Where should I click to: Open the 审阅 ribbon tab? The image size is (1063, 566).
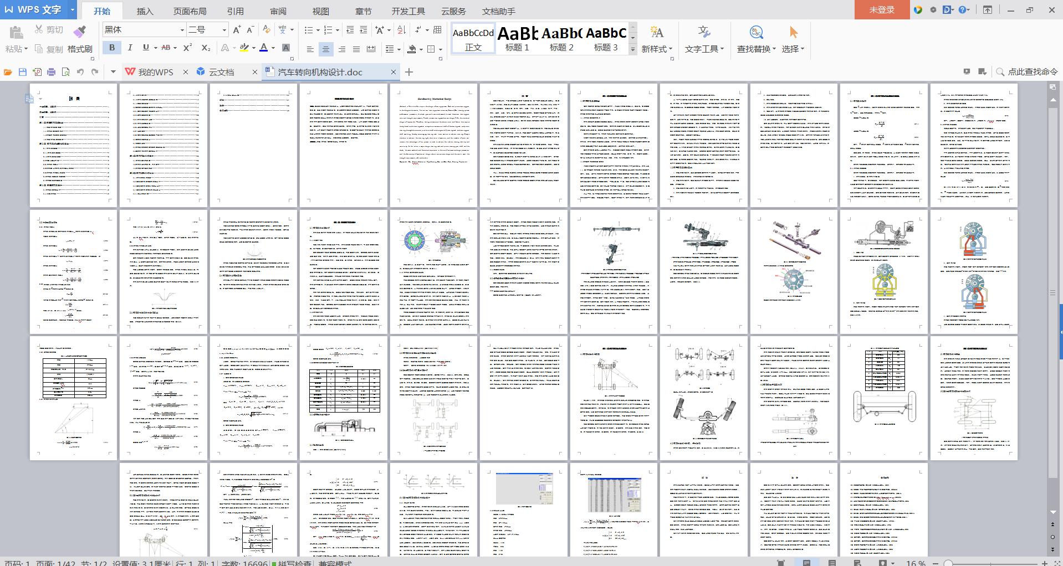click(x=278, y=11)
